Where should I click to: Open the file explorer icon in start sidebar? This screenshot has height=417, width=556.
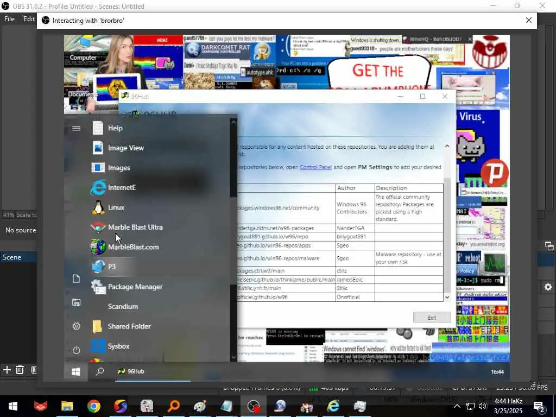click(x=76, y=302)
